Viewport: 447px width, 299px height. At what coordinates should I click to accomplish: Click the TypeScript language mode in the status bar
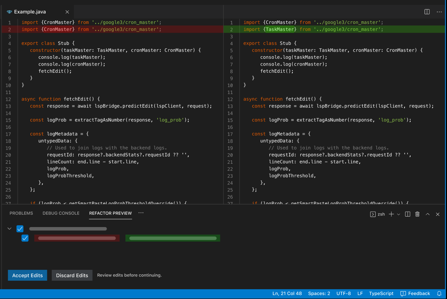(381, 293)
